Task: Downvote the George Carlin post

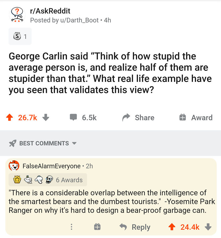Action: pos(46,117)
